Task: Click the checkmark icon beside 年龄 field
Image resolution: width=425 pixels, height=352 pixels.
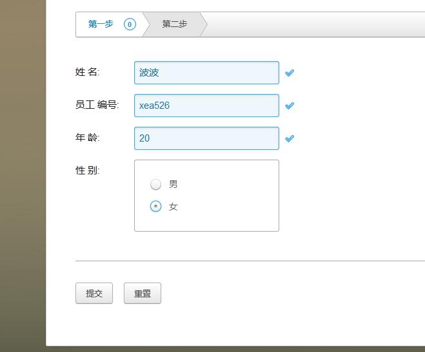Action: coord(290,138)
